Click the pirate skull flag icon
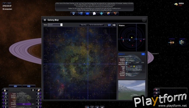189x108 pixels. 33,90
